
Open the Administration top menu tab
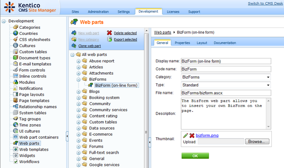pyautogui.click(x=98, y=12)
